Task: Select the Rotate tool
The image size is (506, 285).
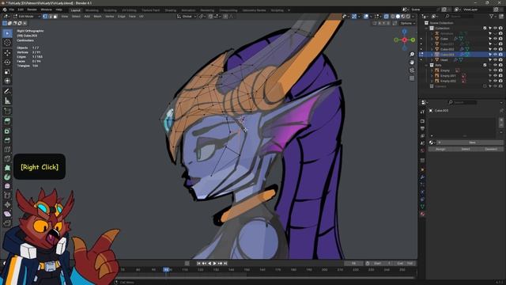Action: pos(7,62)
